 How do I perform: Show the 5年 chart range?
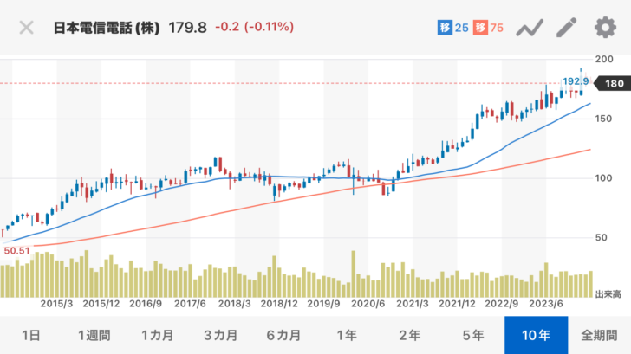tap(473, 335)
